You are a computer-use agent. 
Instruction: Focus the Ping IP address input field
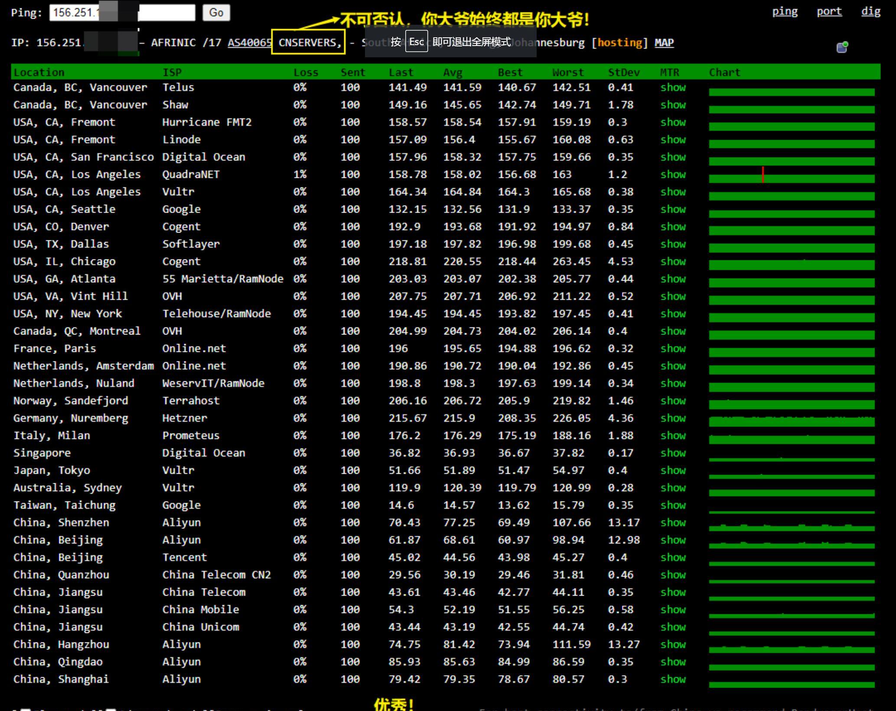click(122, 13)
